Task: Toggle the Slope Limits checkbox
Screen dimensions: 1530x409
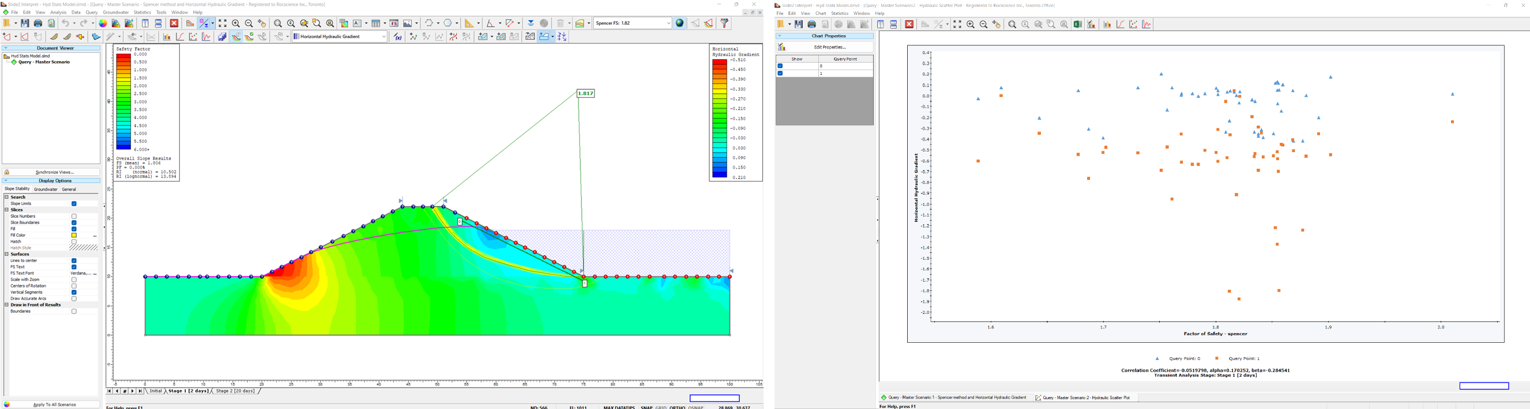Action: [74, 204]
